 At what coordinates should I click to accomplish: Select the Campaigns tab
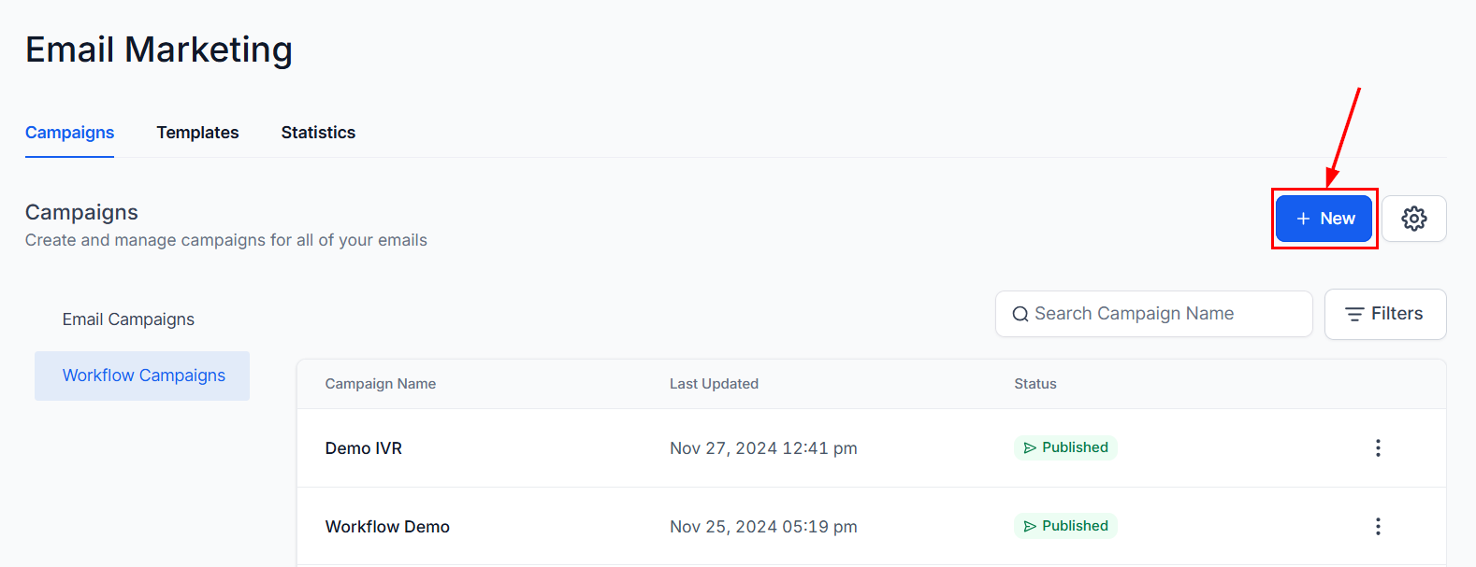[x=69, y=133]
